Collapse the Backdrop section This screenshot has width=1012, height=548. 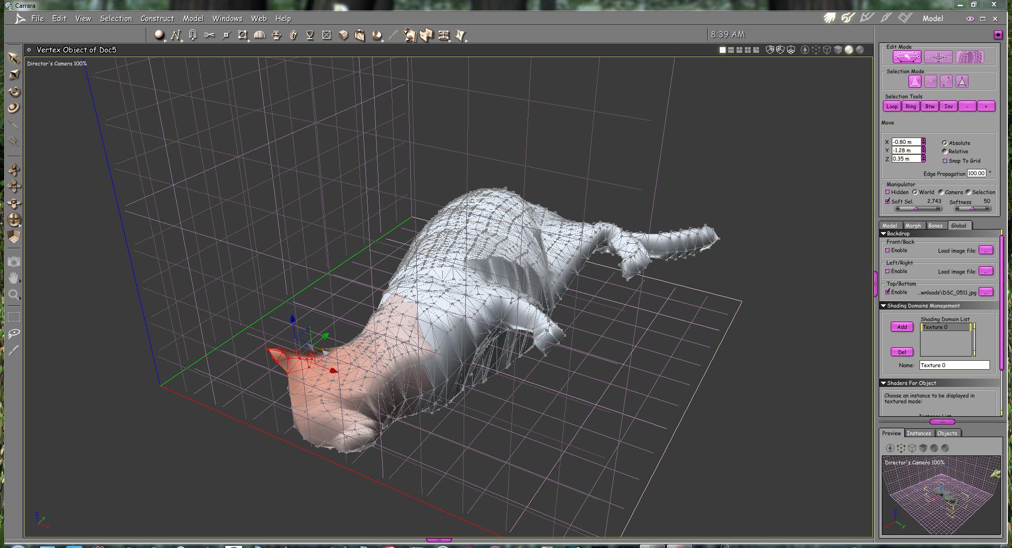point(883,234)
